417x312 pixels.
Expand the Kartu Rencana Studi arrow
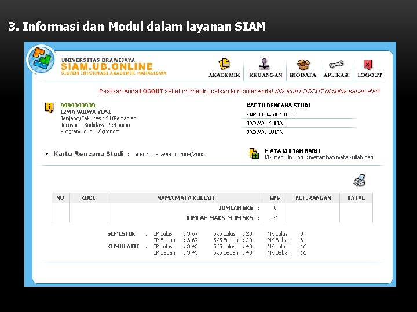tap(47, 154)
